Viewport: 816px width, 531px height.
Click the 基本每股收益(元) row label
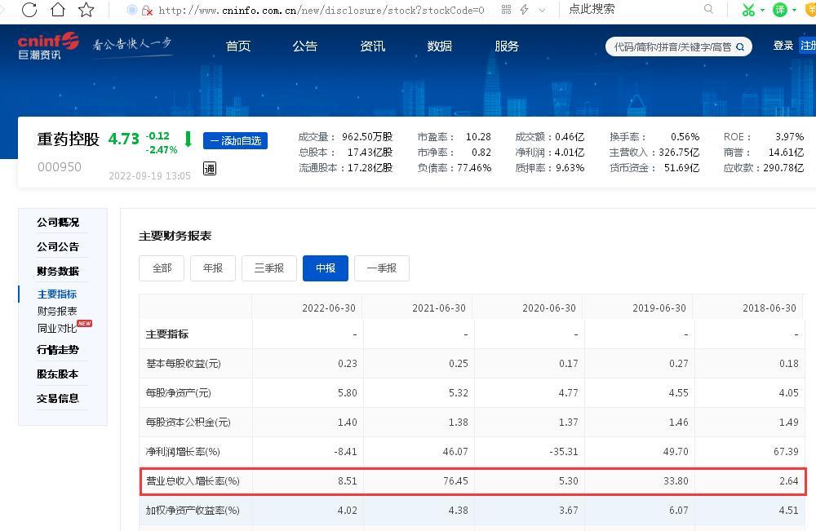pos(184,364)
